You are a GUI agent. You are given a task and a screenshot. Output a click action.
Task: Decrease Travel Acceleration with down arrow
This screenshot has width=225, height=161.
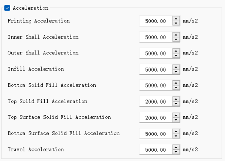[176, 152]
